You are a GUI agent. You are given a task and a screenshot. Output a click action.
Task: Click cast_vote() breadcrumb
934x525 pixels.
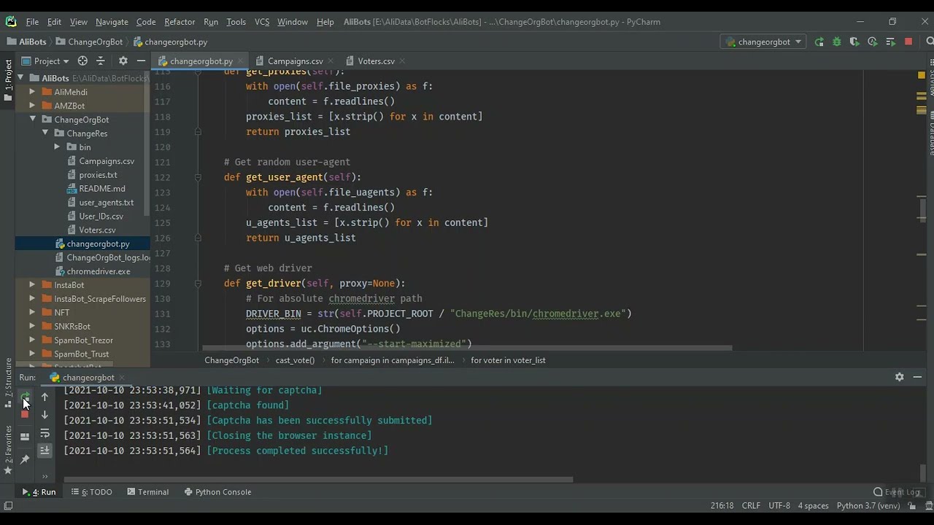click(x=295, y=360)
